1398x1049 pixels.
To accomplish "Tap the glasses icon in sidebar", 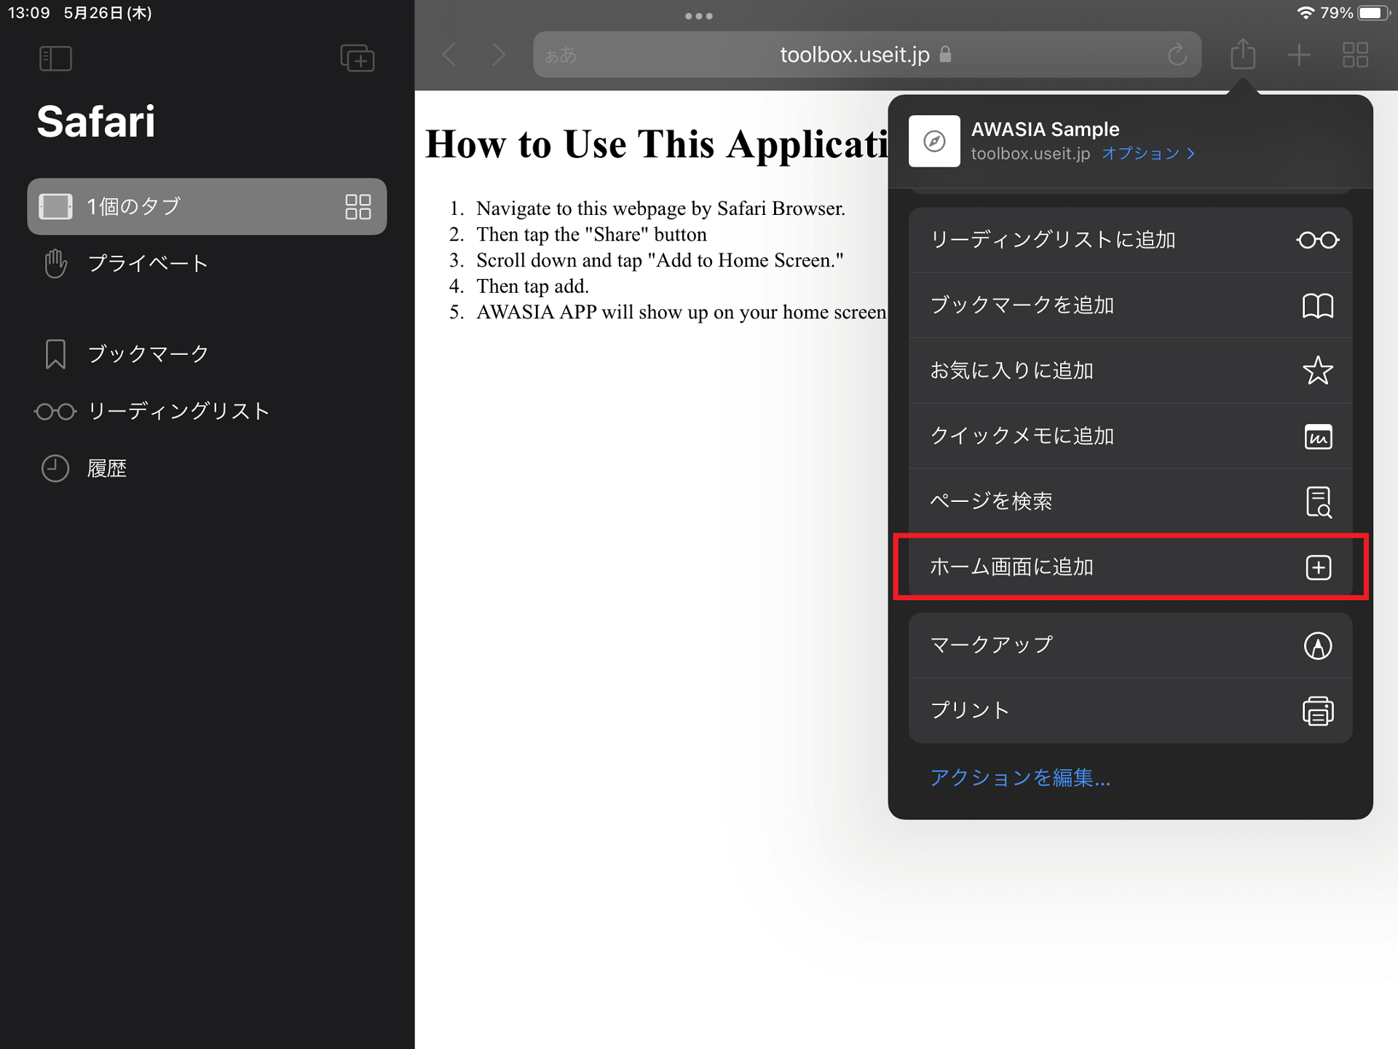I will (55, 412).
